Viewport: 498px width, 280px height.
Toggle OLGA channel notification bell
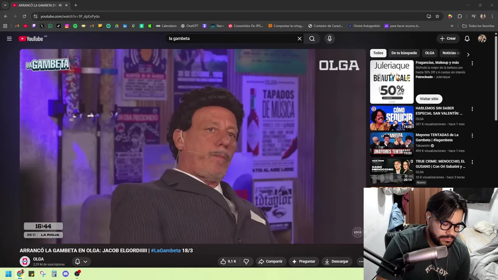(x=77, y=262)
